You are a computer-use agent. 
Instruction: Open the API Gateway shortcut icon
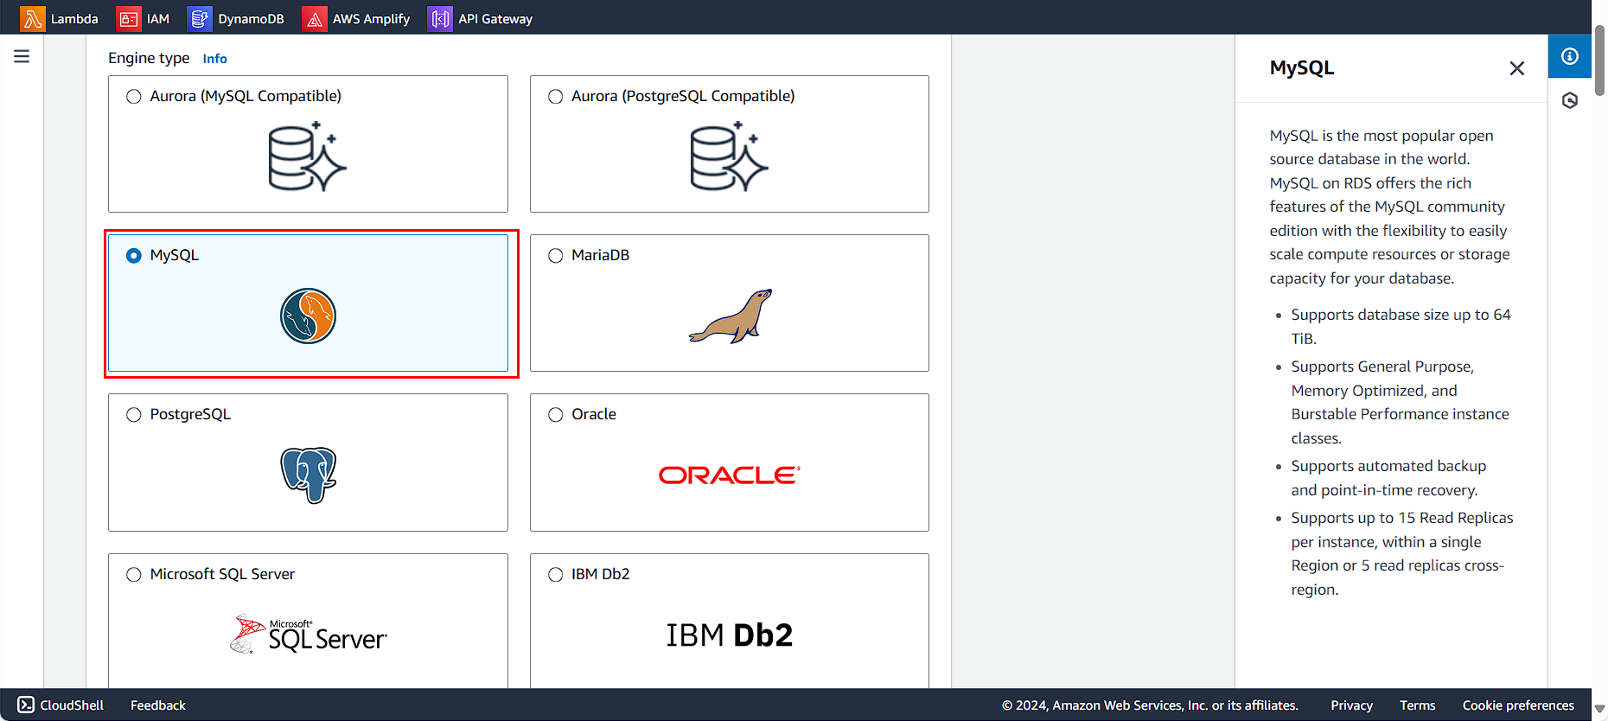click(440, 18)
